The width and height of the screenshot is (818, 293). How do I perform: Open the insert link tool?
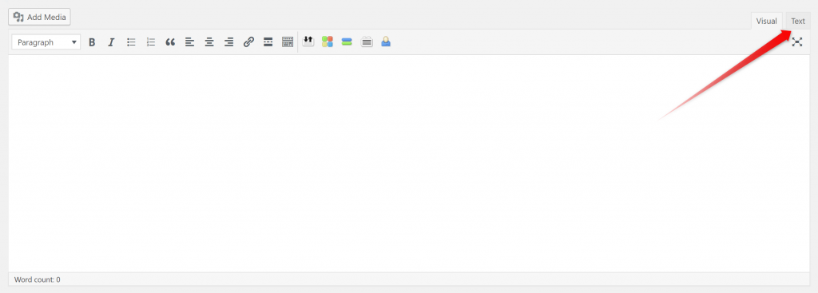click(x=249, y=42)
